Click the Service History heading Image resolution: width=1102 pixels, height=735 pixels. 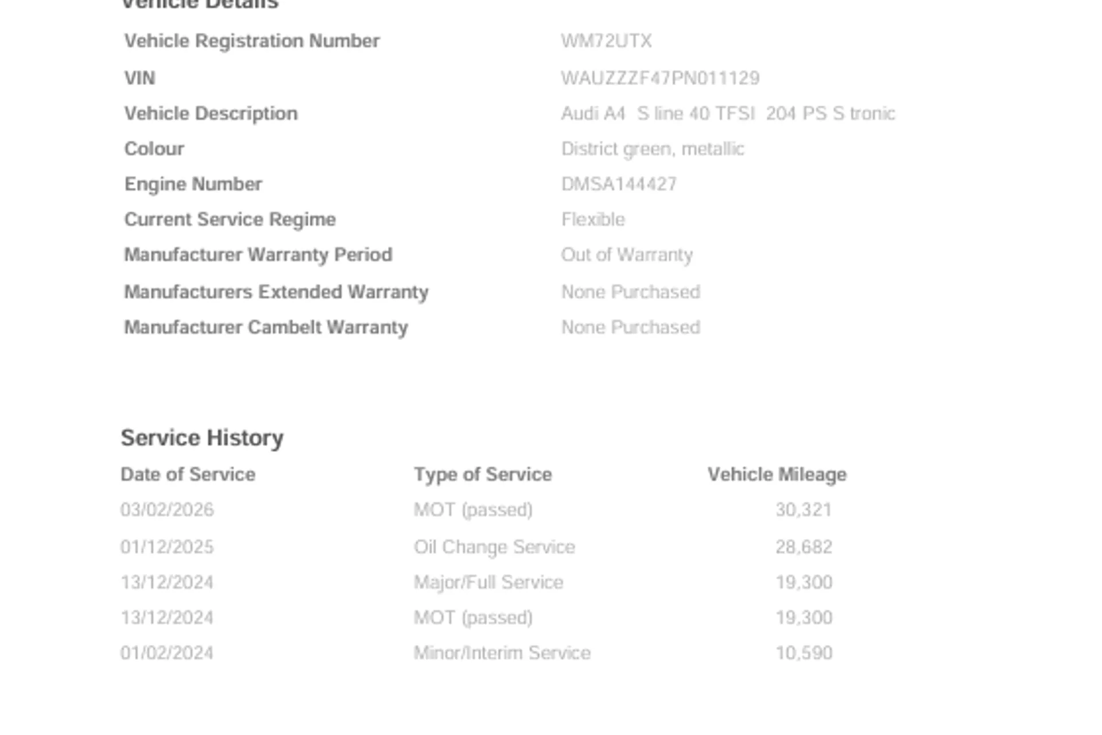click(x=202, y=438)
